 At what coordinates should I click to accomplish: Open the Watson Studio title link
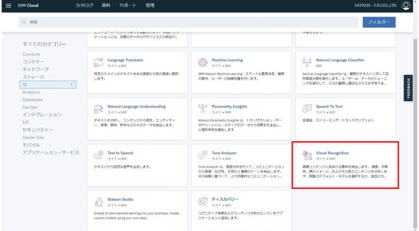120,199
